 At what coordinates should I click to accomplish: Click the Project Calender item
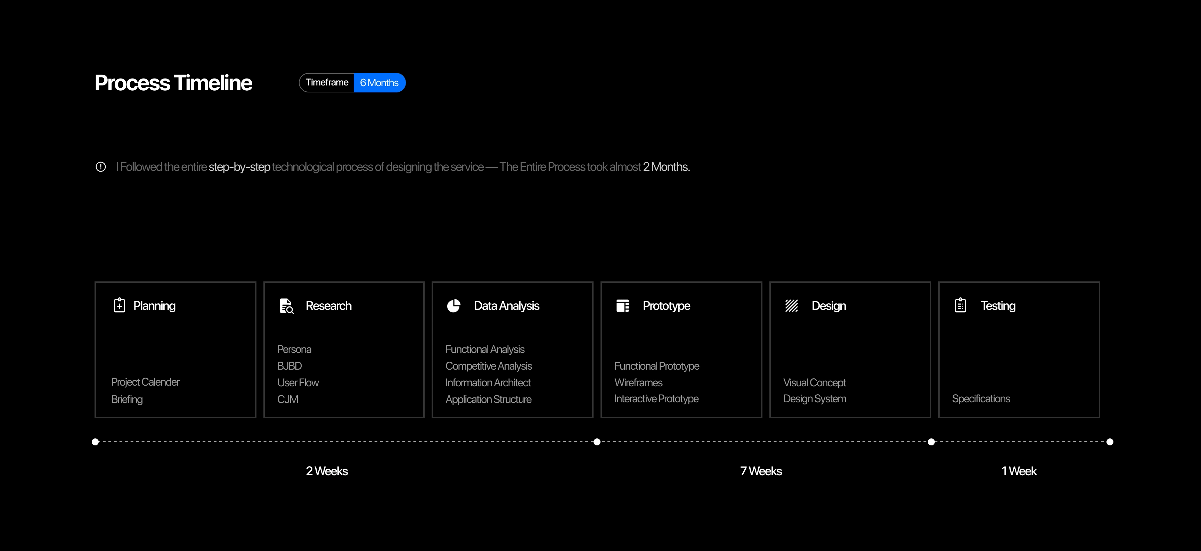click(145, 382)
